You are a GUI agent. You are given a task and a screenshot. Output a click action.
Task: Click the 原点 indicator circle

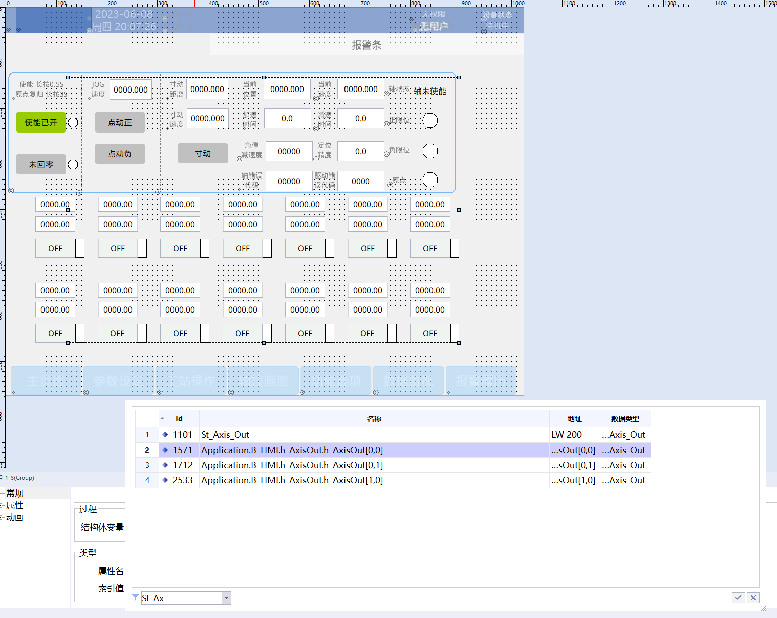430,180
